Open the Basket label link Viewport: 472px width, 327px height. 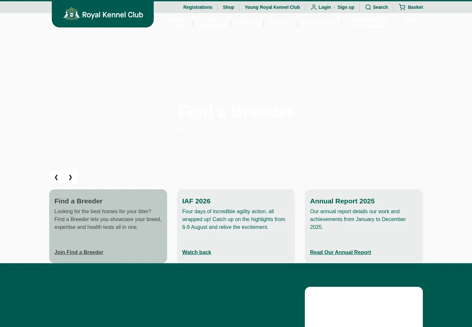tap(415, 7)
